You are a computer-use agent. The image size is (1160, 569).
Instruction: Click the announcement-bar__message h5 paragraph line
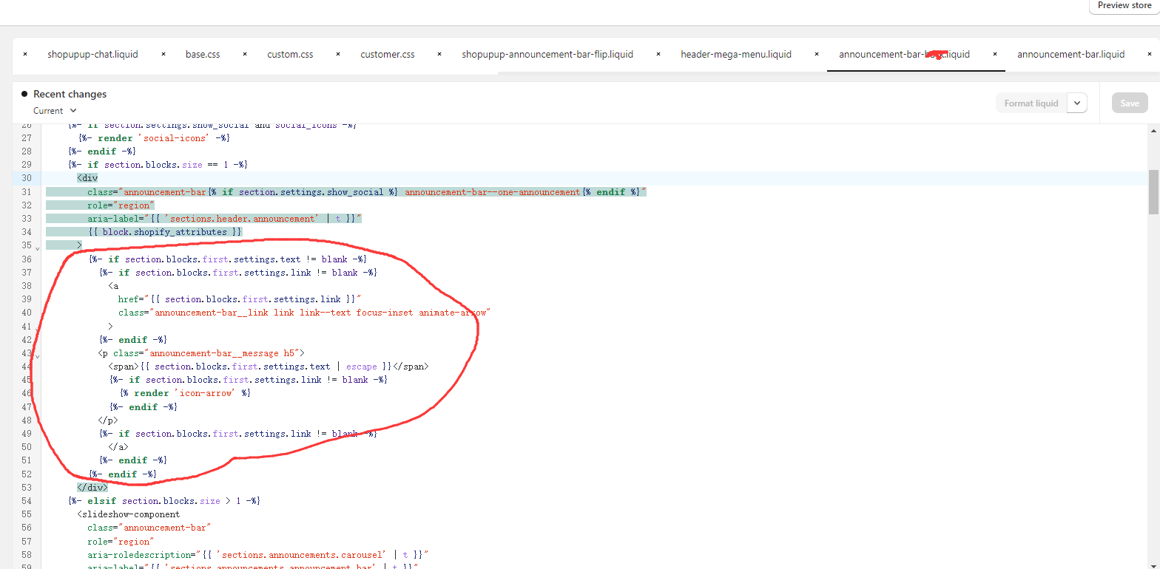pyautogui.click(x=201, y=352)
